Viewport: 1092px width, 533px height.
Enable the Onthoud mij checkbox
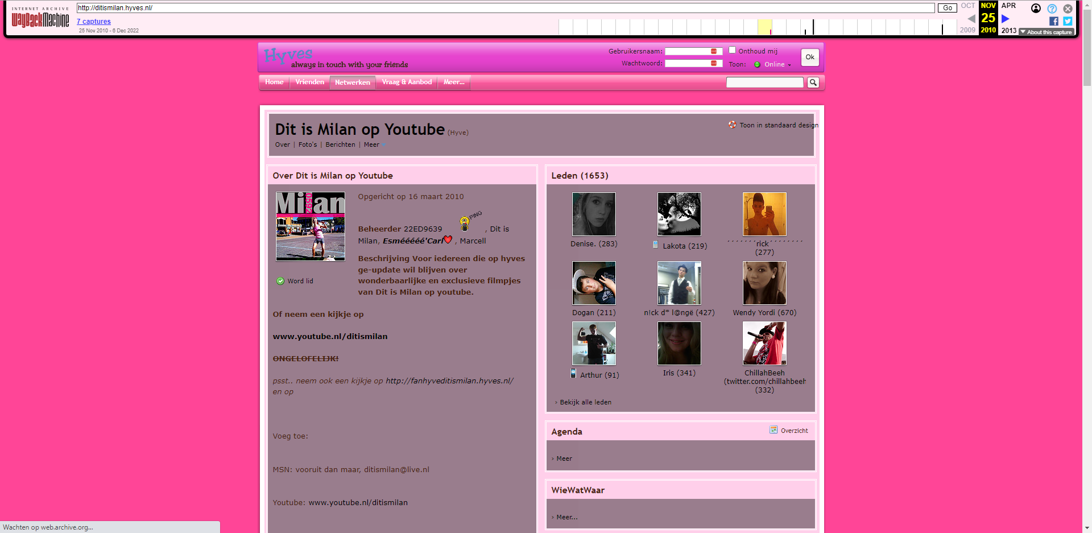(x=733, y=50)
